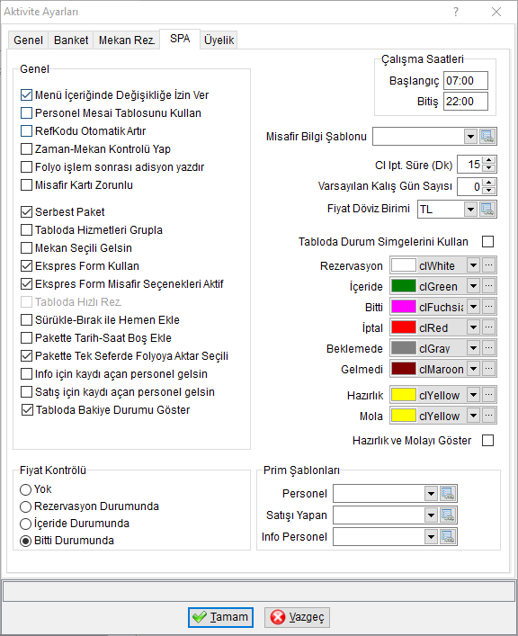Expand İçeride clGreen color dropdown
This screenshot has width=518, height=636.
pos(473,286)
